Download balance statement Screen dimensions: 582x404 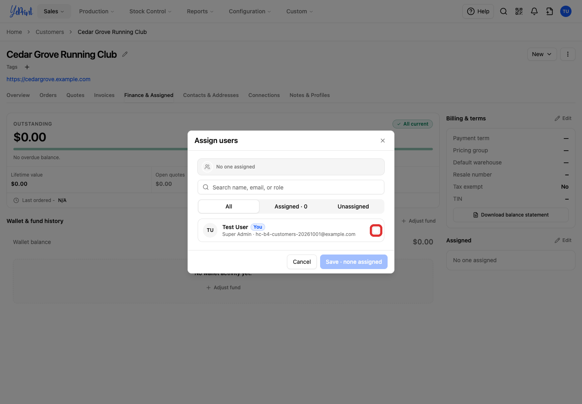(511, 215)
